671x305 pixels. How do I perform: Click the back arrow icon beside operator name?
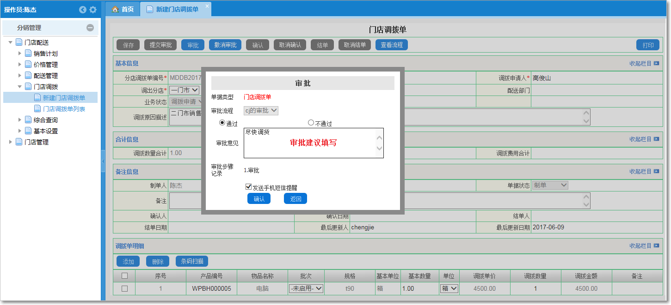pyautogui.click(x=83, y=10)
